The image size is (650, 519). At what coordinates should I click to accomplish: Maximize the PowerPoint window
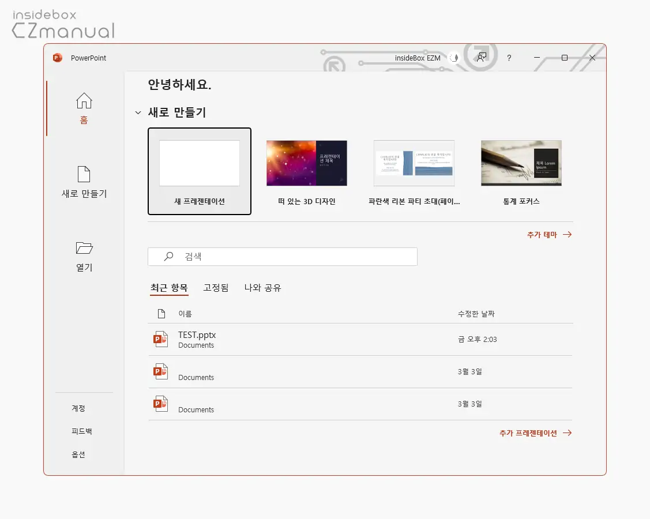point(565,58)
